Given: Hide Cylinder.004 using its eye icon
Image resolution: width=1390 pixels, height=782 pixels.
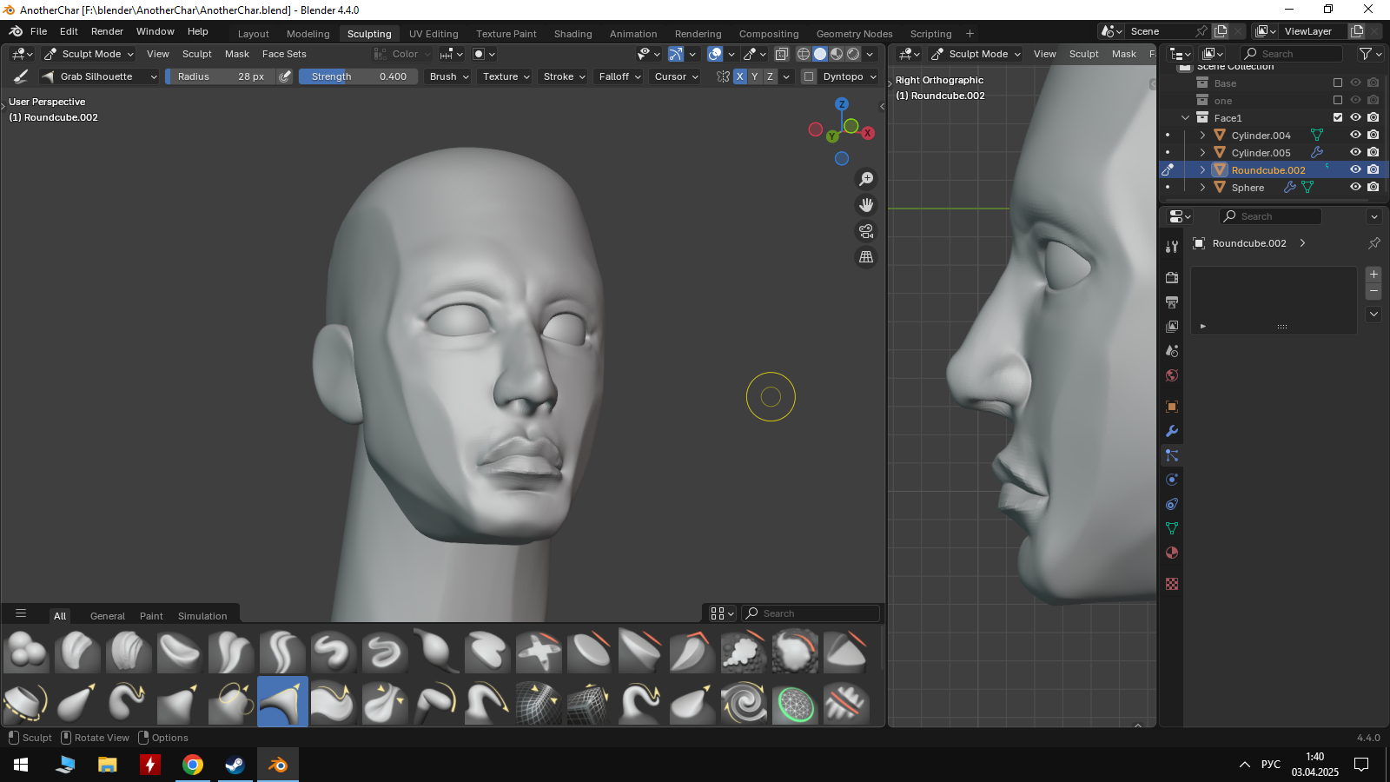Looking at the screenshot, I should coord(1355,136).
